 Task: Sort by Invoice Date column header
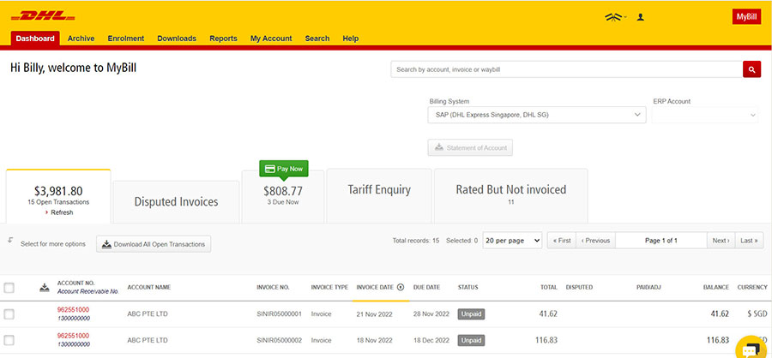click(x=375, y=287)
